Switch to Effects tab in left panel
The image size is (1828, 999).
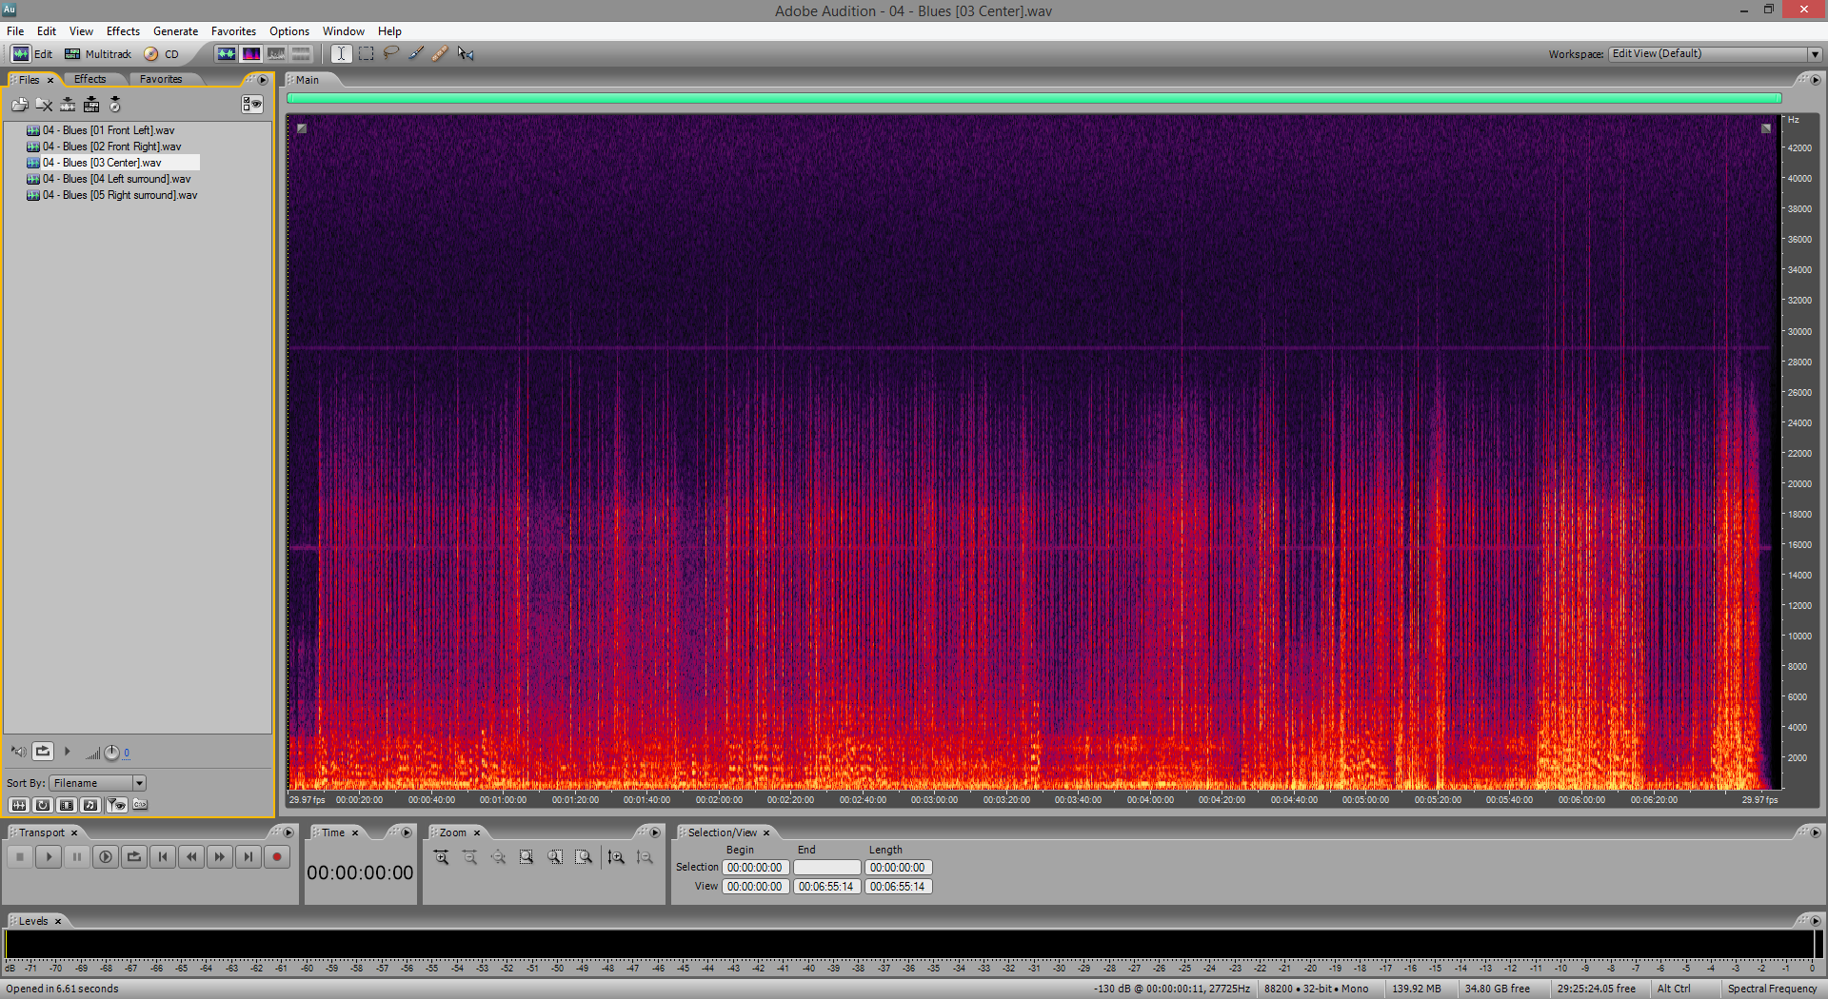click(90, 79)
